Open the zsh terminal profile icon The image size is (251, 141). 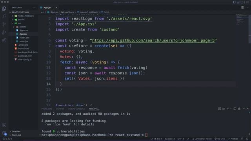pos(220,109)
